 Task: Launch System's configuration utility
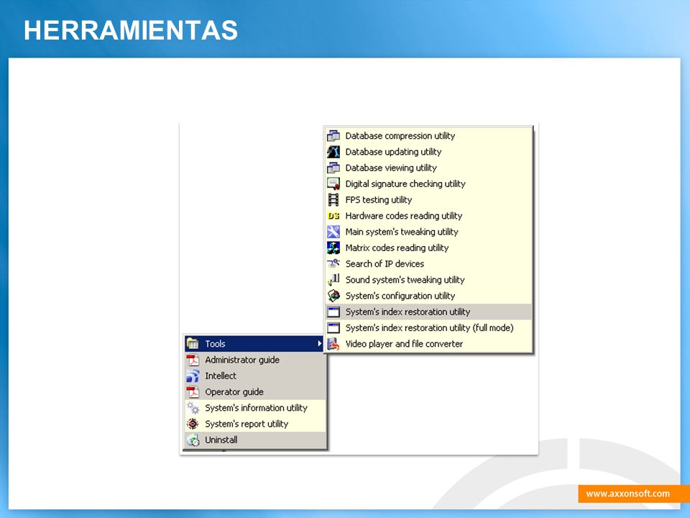click(x=428, y=296)
